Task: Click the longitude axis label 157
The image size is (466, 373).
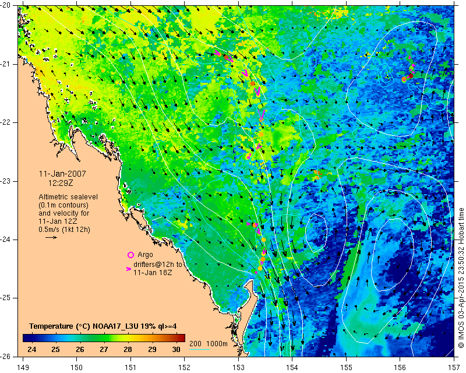Action: point(454,368)
